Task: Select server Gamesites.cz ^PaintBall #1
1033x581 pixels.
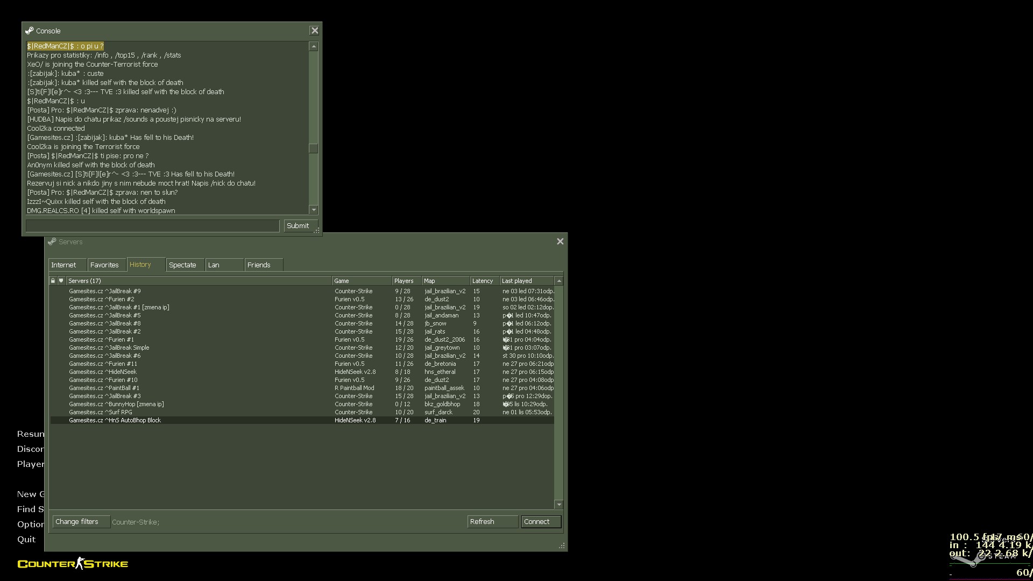Action: tap(302, 388)
